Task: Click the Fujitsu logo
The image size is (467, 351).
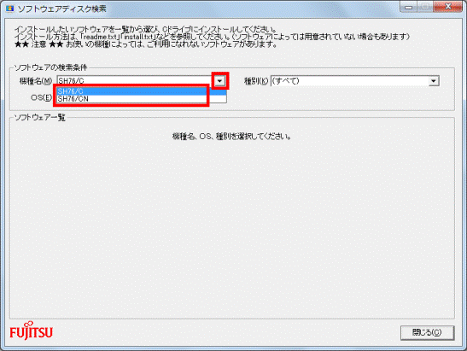Action: click(31, 331)
